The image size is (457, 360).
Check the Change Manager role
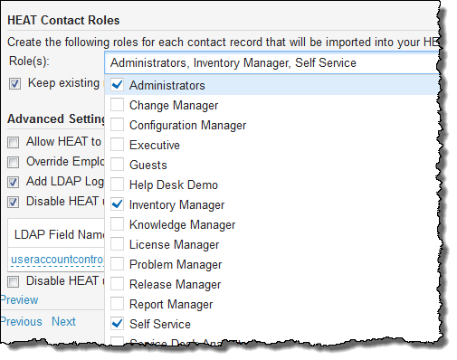117,105
